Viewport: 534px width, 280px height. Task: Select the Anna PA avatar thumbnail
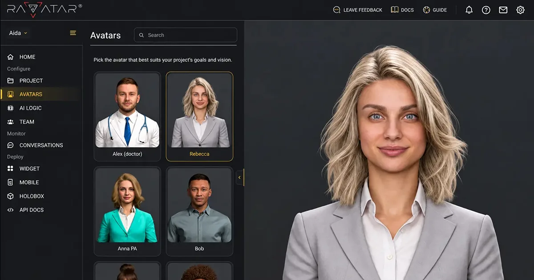coord(127,205)
